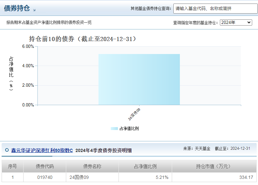Click the 债券名称 column header
The height and width of the screenshot is (185, 258).
tap(92, 166)
